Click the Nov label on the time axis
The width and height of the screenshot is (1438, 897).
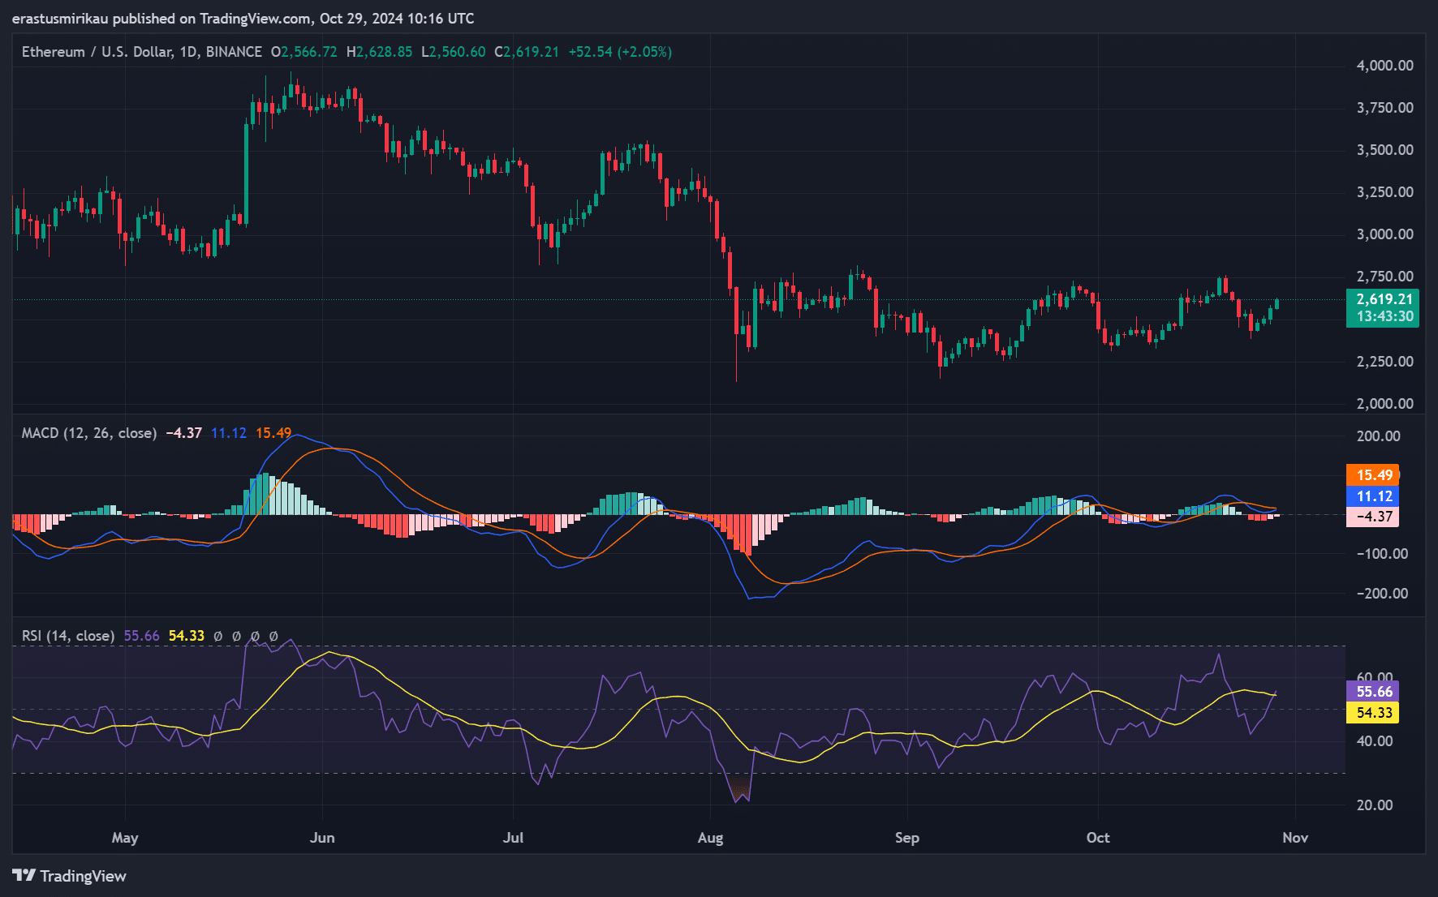(1295, 838)
